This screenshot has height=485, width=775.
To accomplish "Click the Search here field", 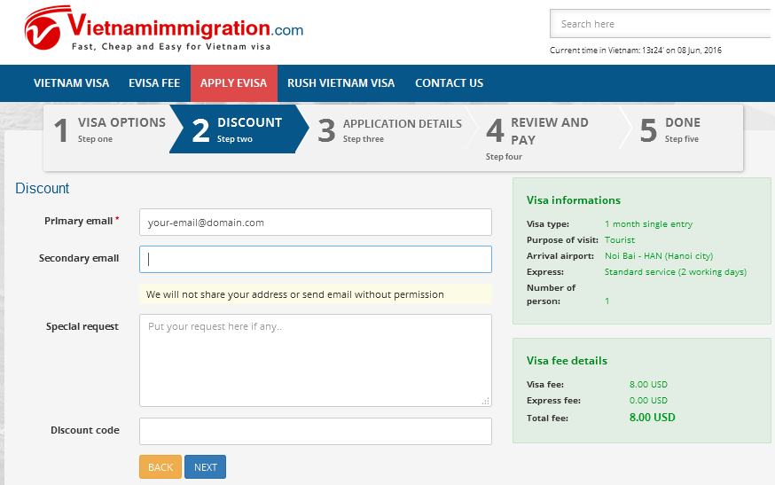I will pyautogui.click(x=660, y=24).
